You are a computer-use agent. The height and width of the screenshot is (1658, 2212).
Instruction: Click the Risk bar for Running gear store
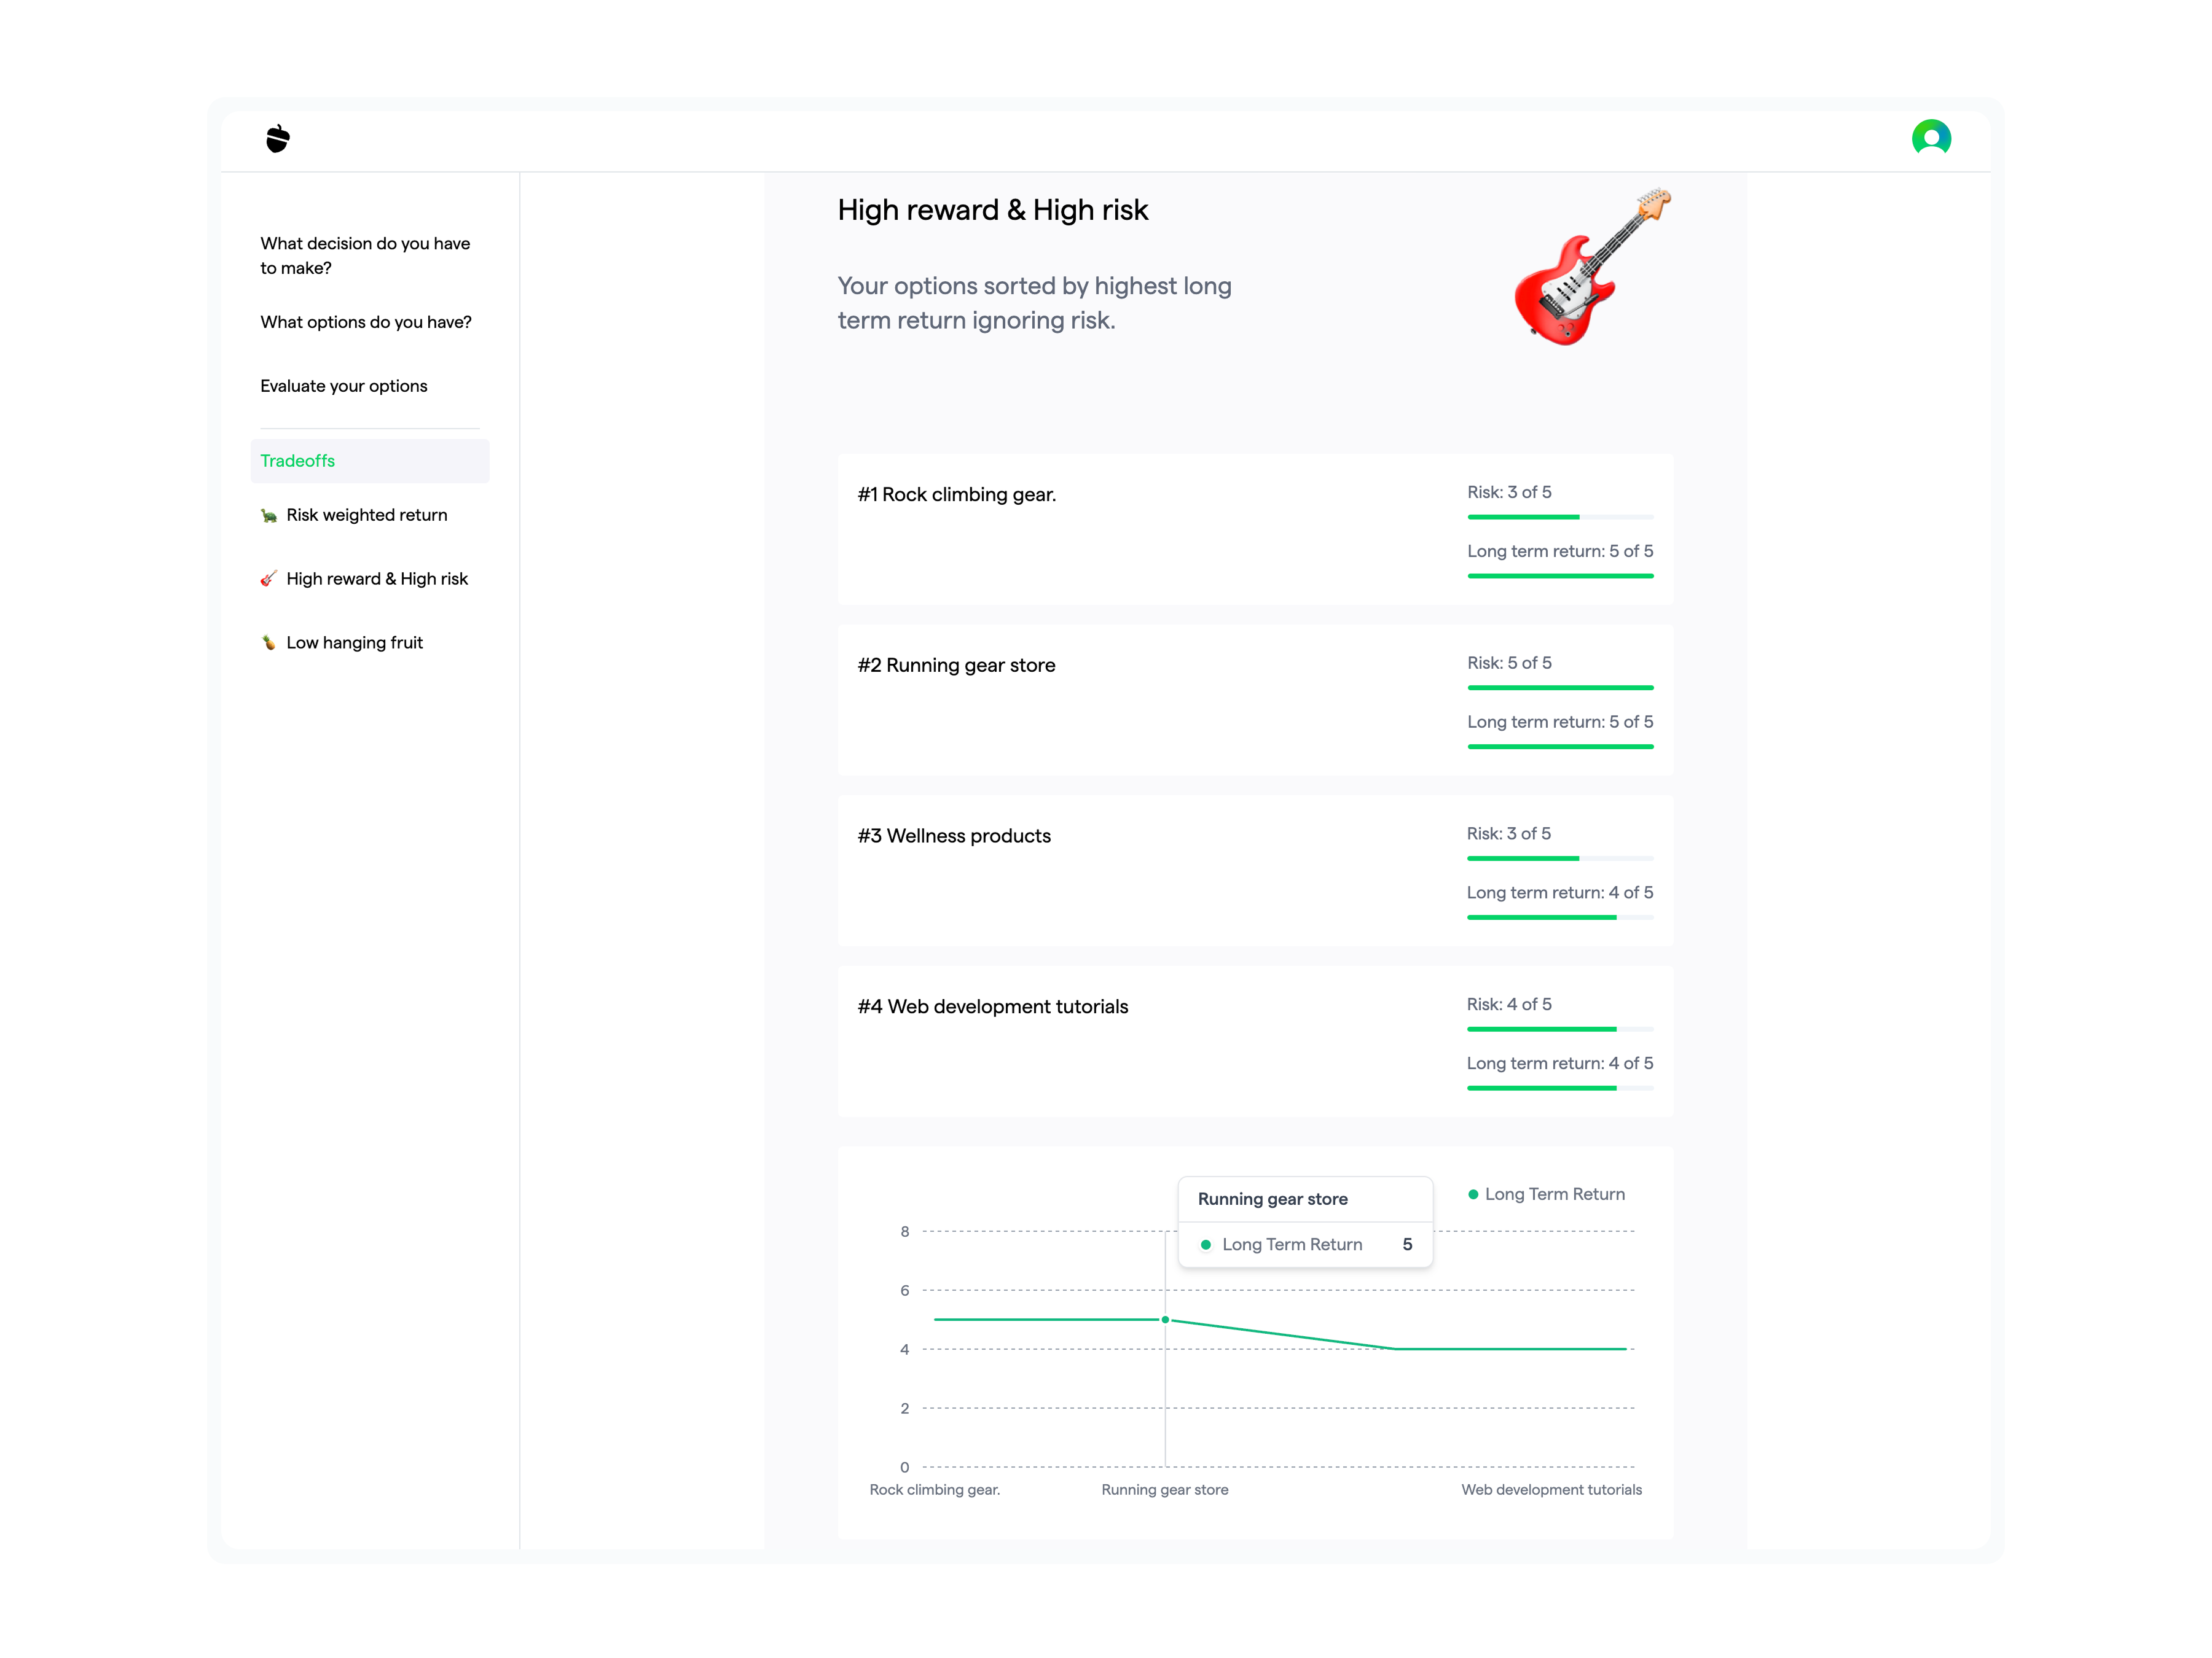click(1560, 688)
